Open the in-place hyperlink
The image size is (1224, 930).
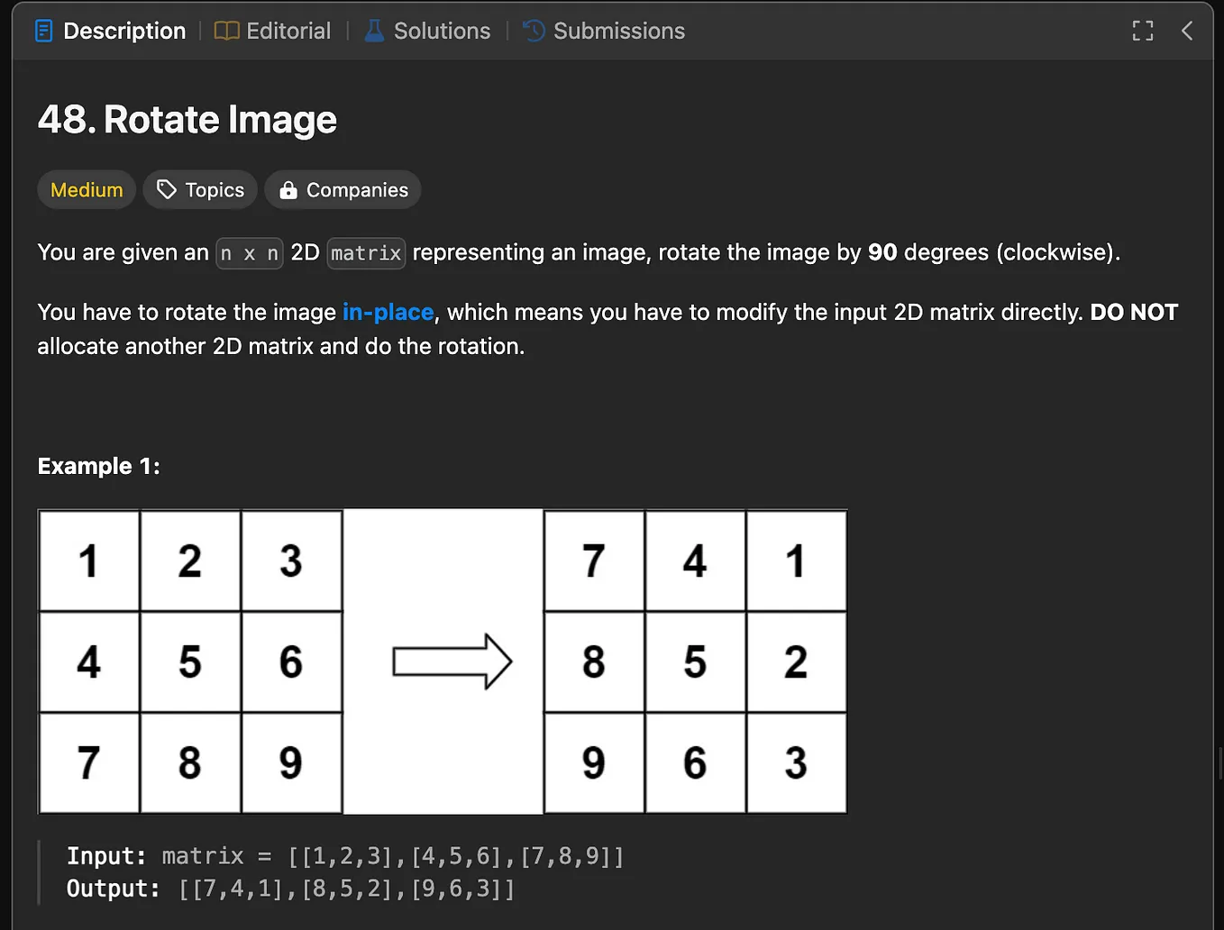coord(388,312)
